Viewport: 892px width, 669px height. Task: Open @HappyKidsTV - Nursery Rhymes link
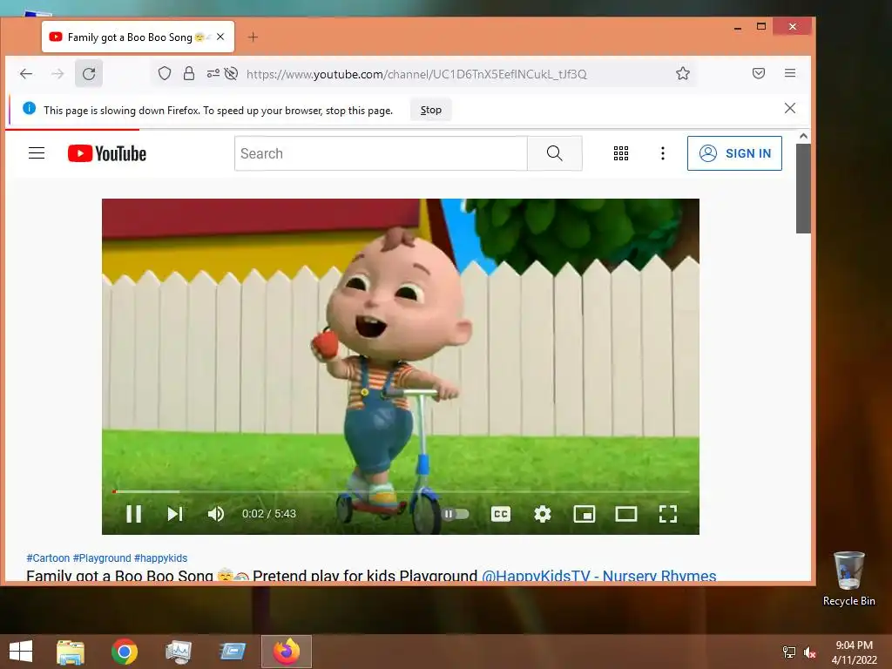(599, 576)
